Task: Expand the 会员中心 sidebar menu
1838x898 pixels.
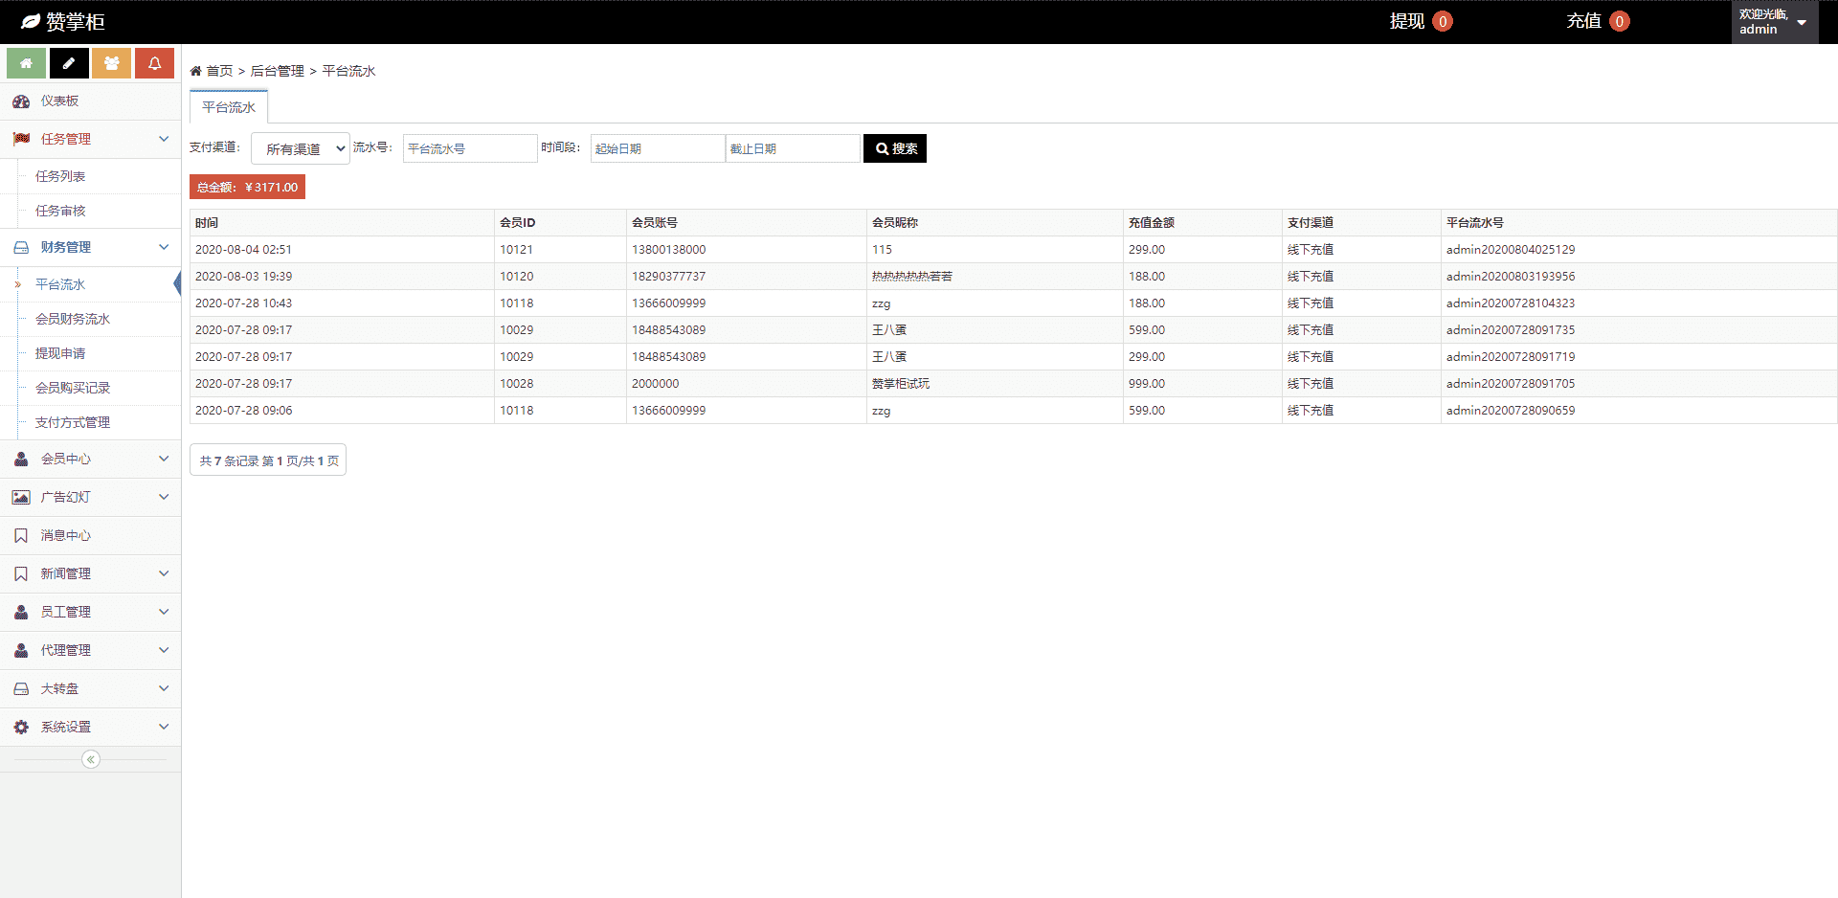Action: click(90, 460)
